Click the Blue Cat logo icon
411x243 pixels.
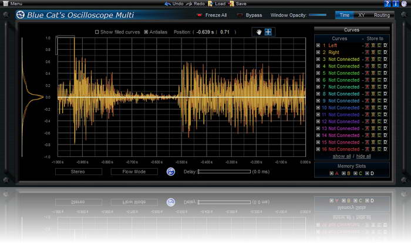click(21, 15)
